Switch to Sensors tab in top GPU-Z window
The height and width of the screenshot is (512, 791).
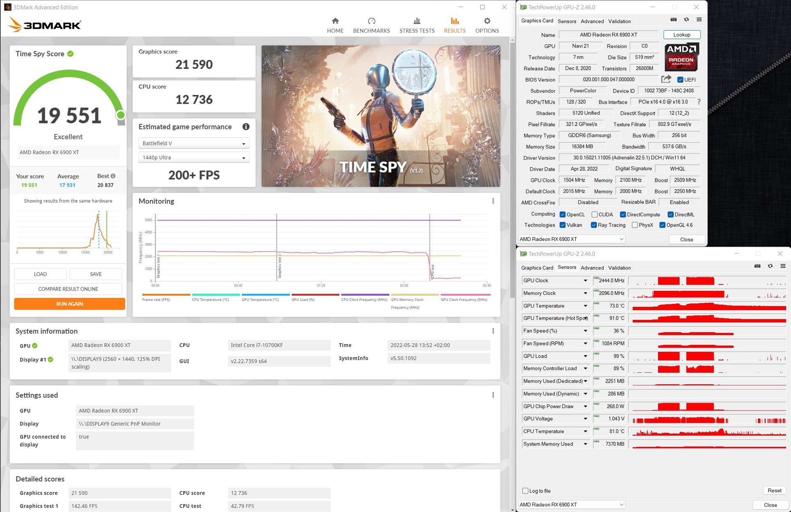point(567,21)
